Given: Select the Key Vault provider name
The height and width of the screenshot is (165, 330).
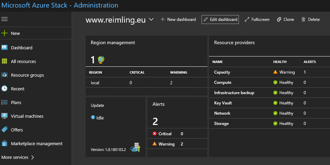Looking at the screenshot, I should 223,103.
